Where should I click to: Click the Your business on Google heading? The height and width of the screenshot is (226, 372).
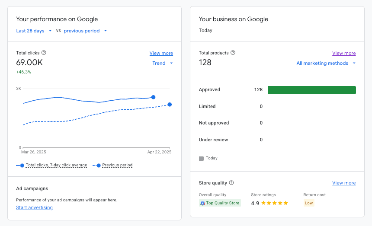[x=234, y=19]
